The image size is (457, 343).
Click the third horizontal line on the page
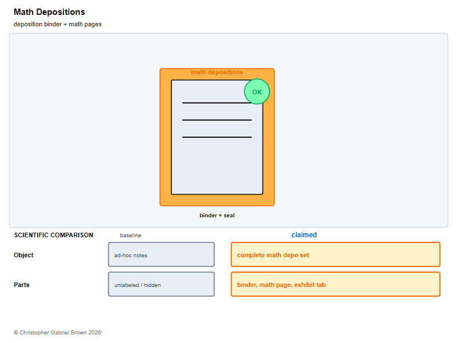coord(217,137)
